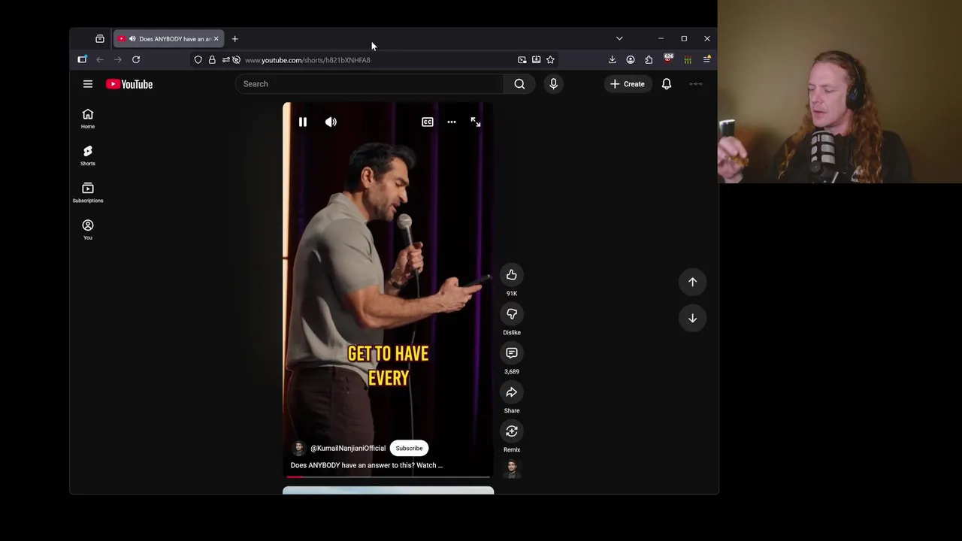962x541 pixels.
Task: Open Shorts in the sidebar
Action: 88,156
